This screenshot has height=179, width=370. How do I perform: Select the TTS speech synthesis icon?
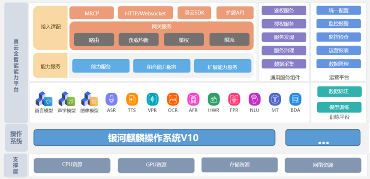click(x=132, y=99)
